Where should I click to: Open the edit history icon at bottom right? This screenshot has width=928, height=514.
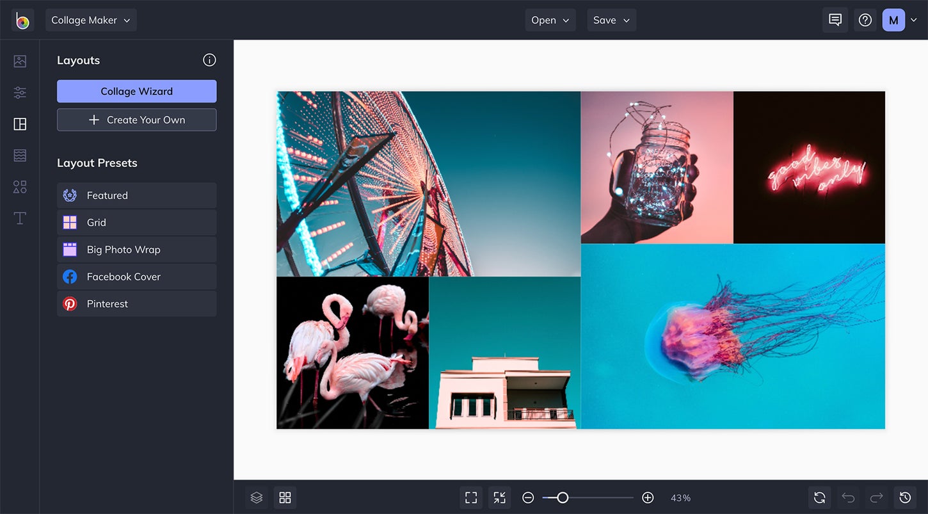[905, 497]
